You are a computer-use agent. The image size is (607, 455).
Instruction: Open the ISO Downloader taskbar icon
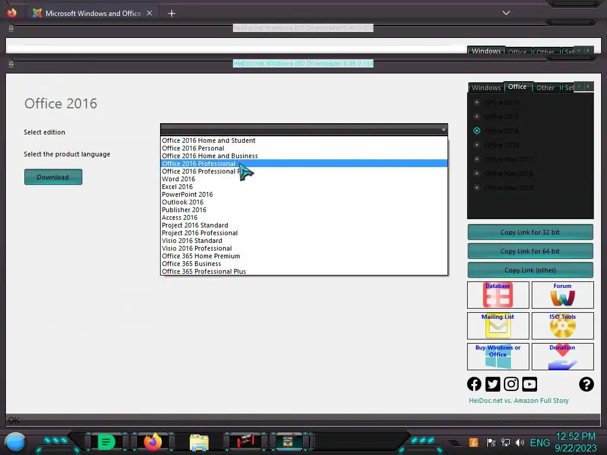point(287,441)
